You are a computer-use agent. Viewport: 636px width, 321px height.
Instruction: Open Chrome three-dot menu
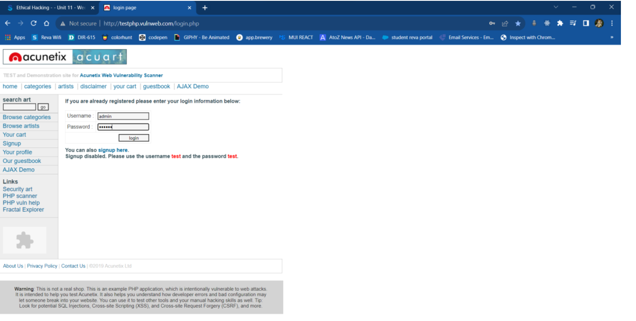pos(612,23)
